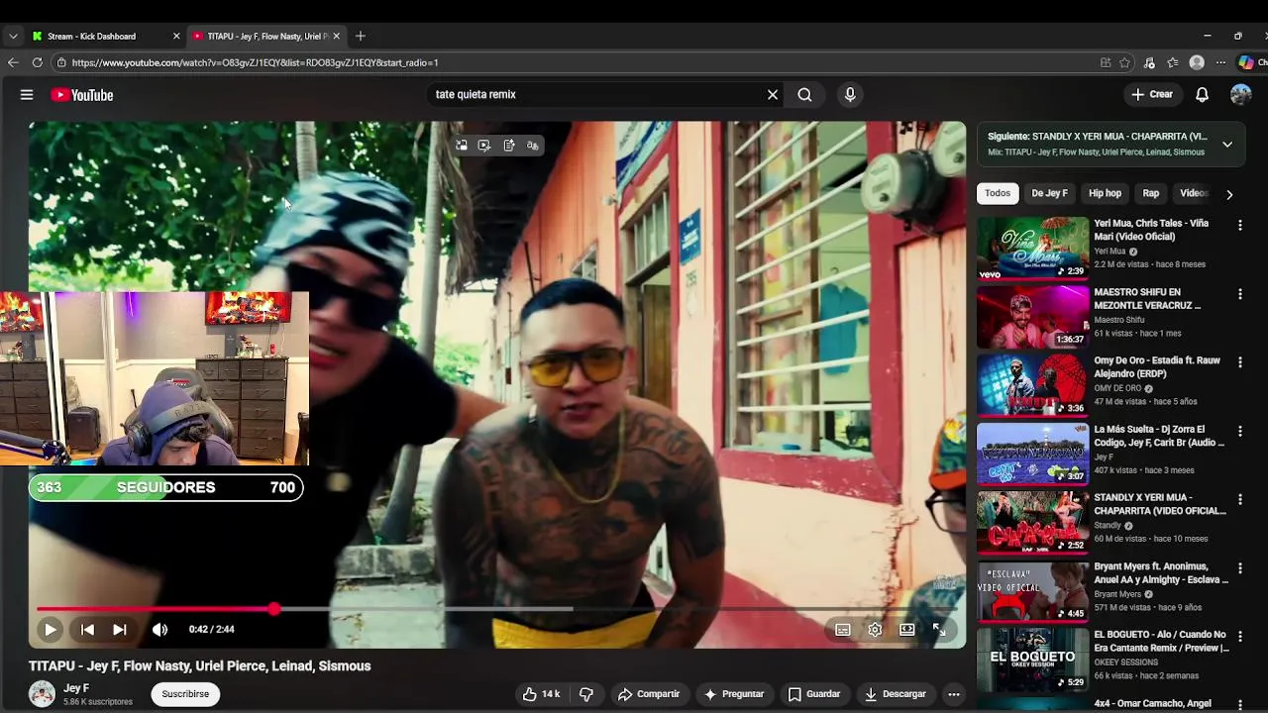Like the video with 14 k
This screenshot has height=713, width=1268.
click(541, 694)
